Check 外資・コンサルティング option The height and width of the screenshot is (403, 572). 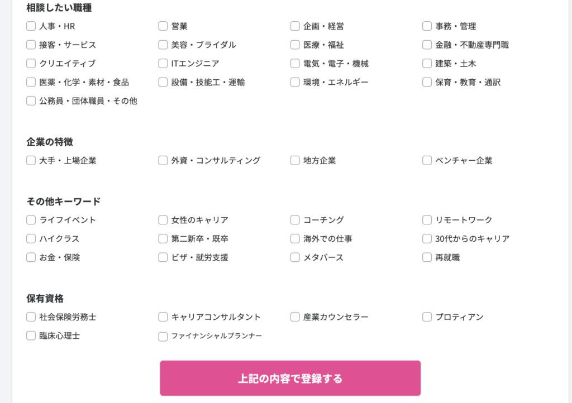pos(163,161)
